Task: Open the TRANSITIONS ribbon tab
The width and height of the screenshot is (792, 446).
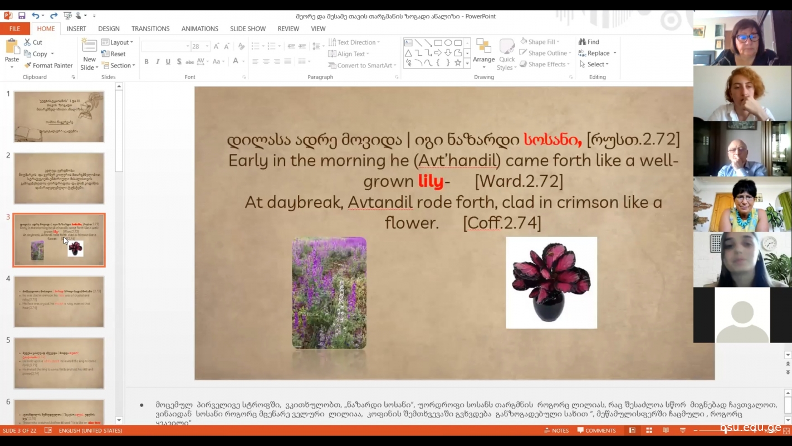Action: (150, 28)
